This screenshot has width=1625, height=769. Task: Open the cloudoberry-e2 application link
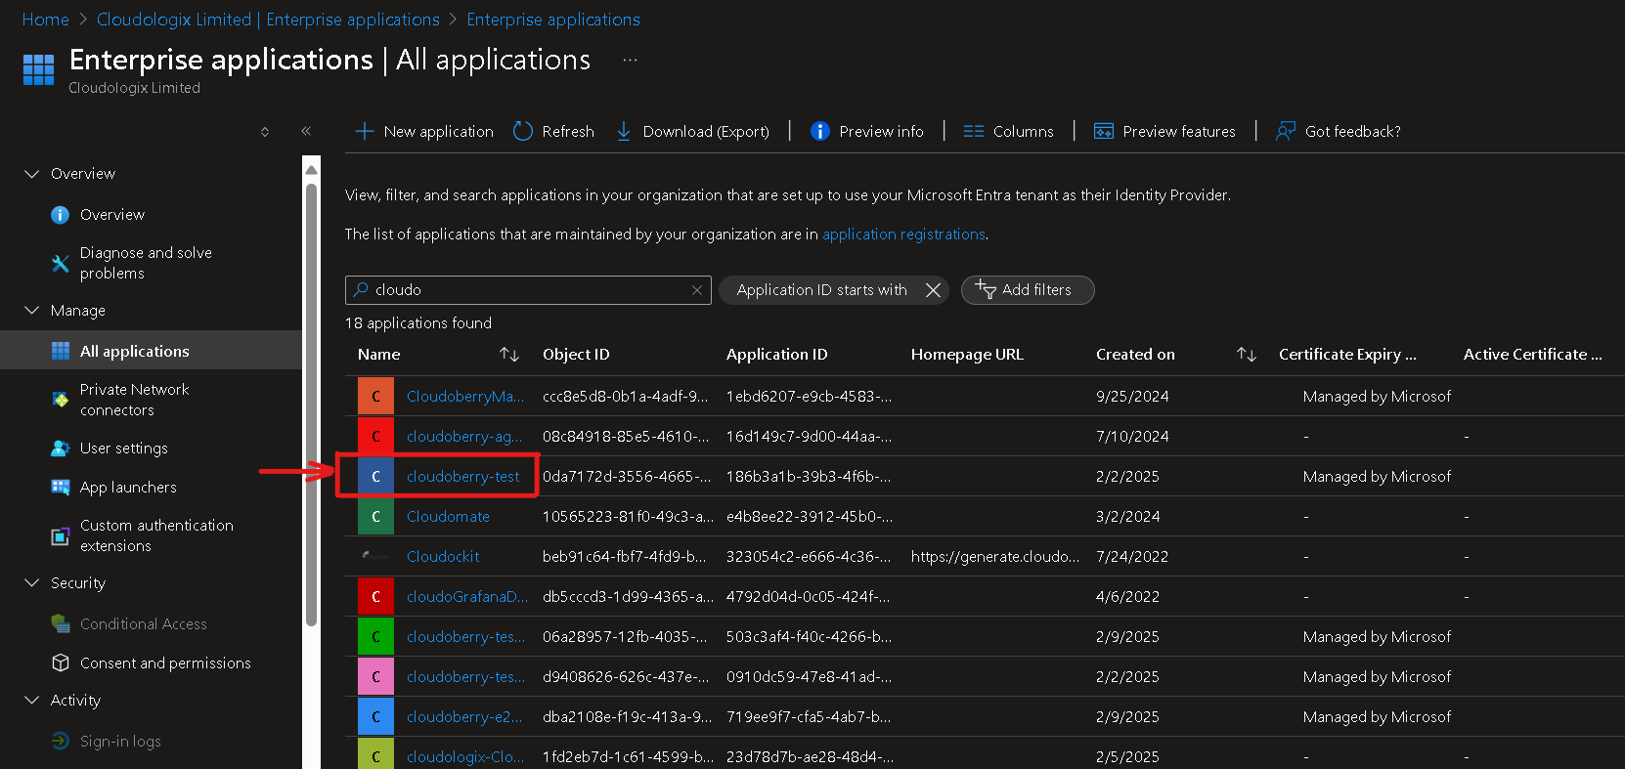pyautogui.click(x=464, y=717)
